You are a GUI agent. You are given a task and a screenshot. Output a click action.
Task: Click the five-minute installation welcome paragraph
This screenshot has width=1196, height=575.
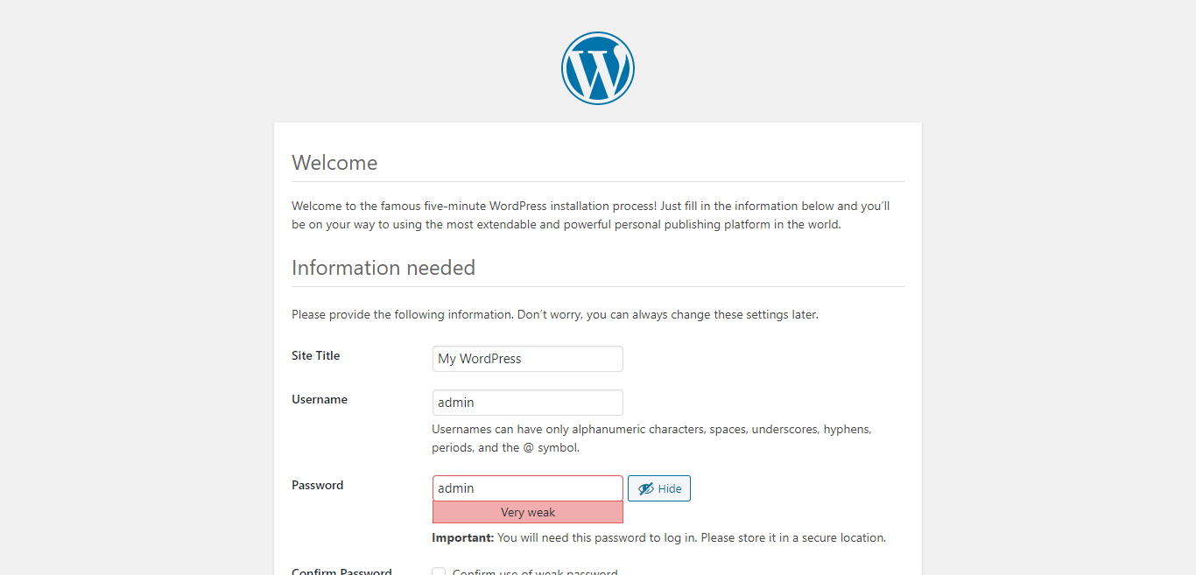pyautogui.click(x=591, y=215)
